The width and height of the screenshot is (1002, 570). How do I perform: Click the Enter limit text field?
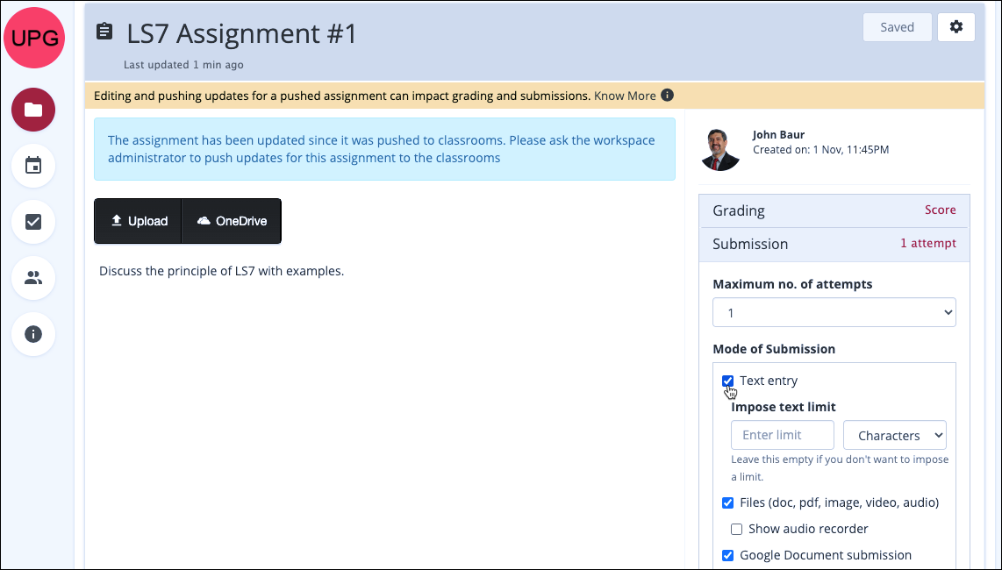(782, 435)
